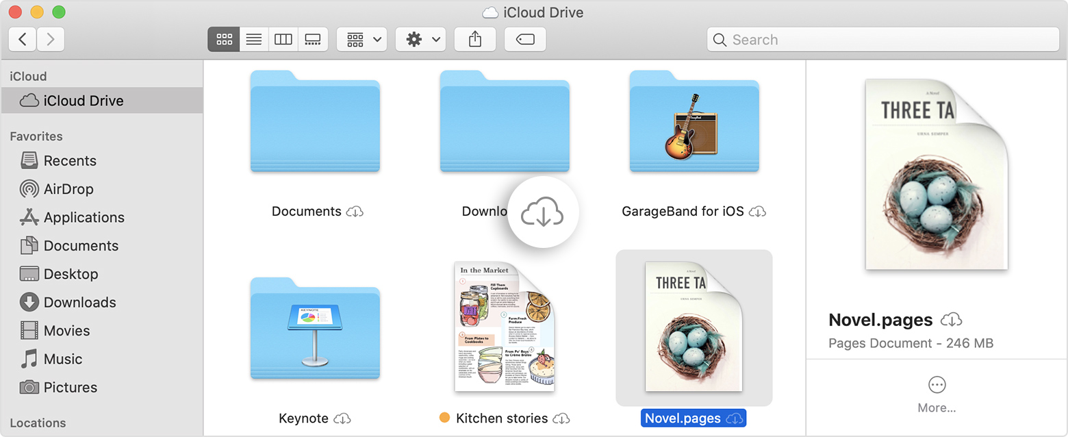
Task: Open the Action gear dropdown menu
Action: pos(421,40)
